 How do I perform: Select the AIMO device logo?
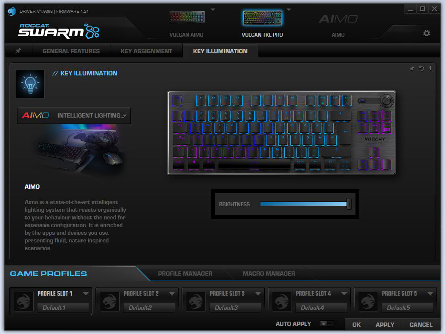pos(338,20)
